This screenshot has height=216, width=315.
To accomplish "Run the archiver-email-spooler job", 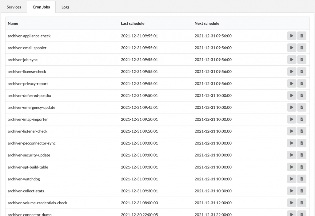I will (292, 48).
